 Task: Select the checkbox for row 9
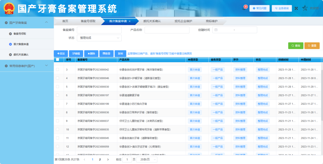57,121
